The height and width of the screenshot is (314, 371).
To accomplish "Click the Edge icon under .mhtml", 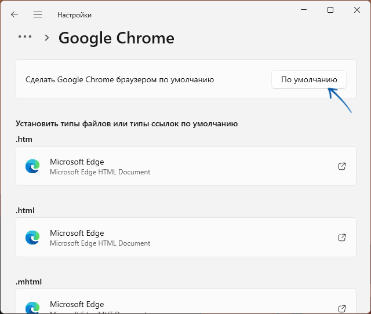I will [x=32, y=308].
